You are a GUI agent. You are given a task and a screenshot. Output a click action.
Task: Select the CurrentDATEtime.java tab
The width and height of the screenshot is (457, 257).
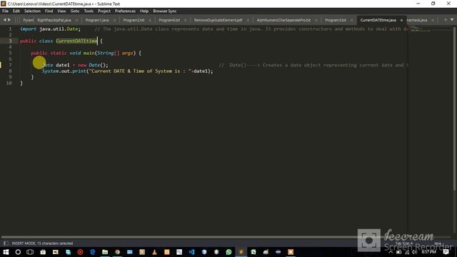pyautogui.click(x=378, y=20)
